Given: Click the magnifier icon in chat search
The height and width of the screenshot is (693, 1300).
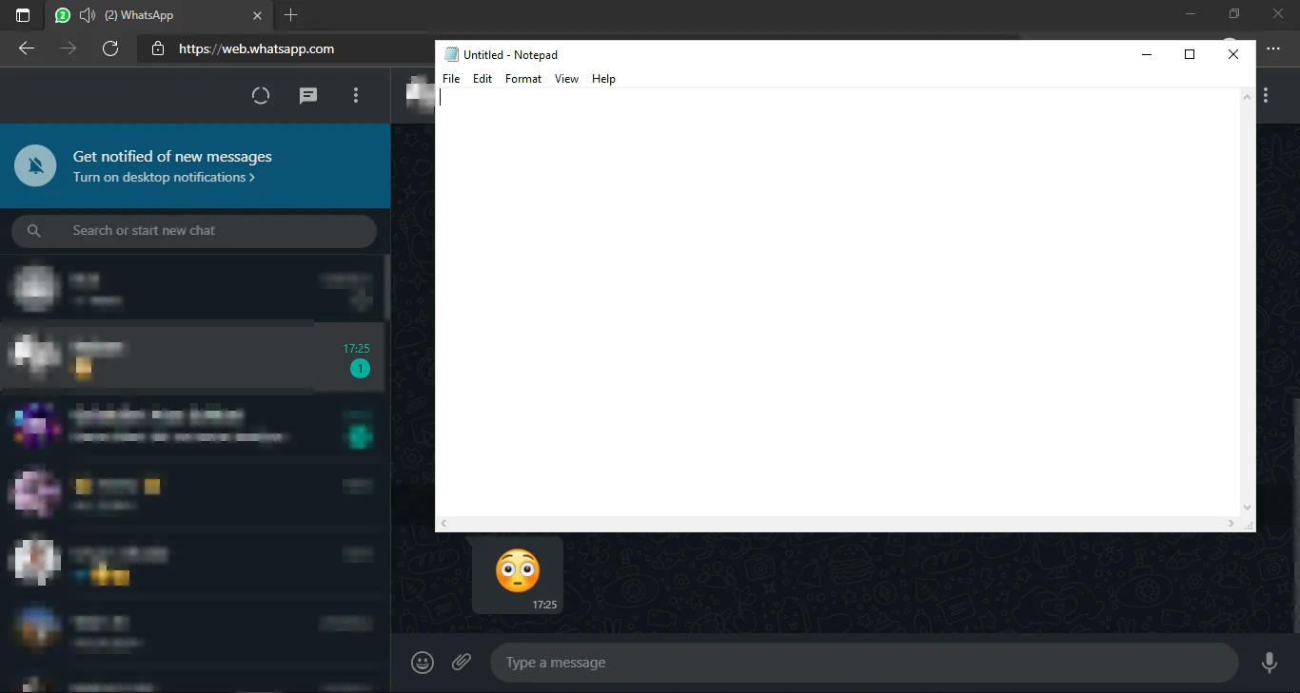Looking at the screenshot, I should tap(34, 231).
